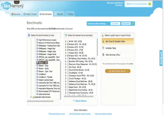Select RAMspeed - Integer Copy icon
This screenshot has width=165, height=116.
click(x=37, y=51)
